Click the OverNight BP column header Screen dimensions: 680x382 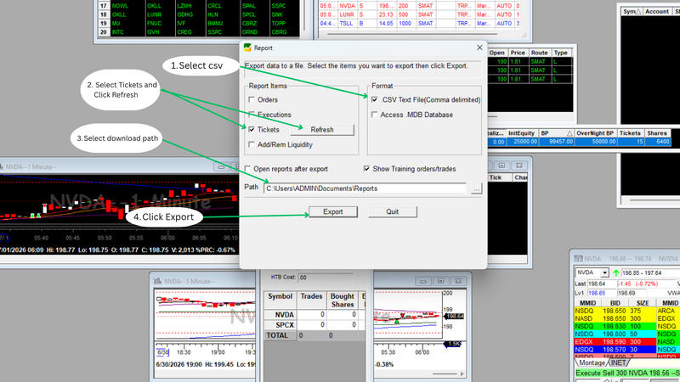(595, 133)
